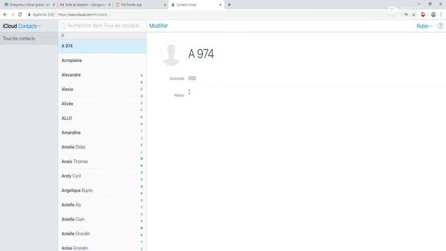446x251 pixels.
Task: Click the Domicile phone value 000
Action: point(192,79)
